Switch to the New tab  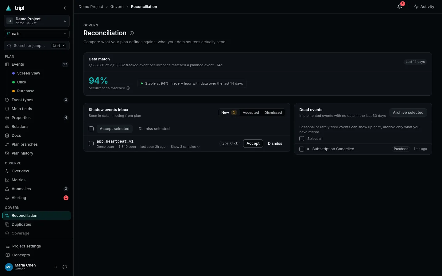pos(229,113)
